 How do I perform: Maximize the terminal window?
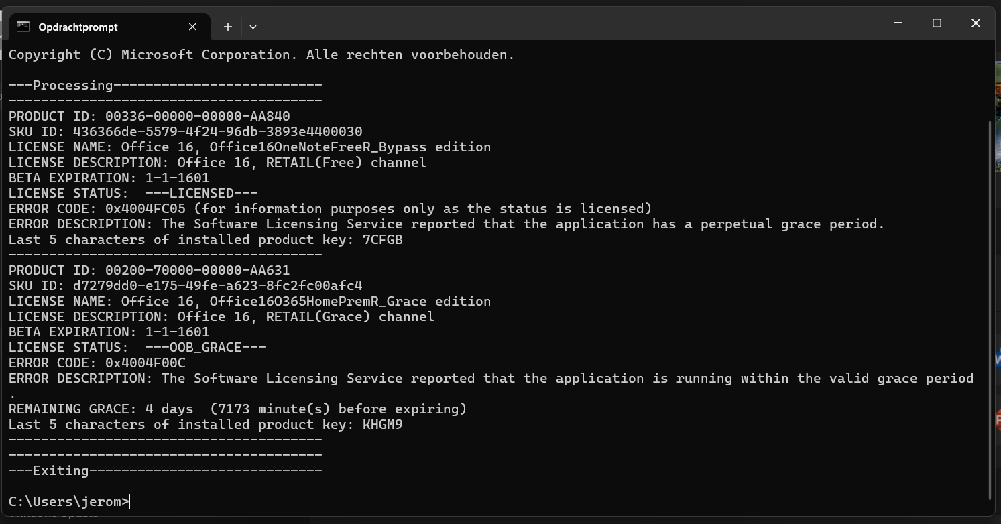tap(937, 23)
